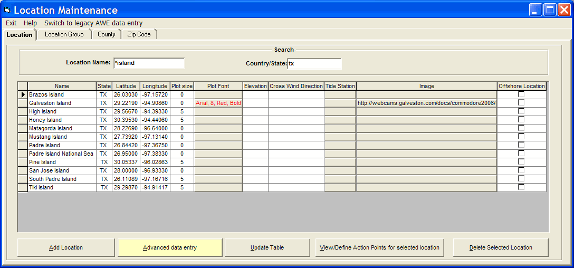Choose Switch to legacy AWE data entry
This screenshot has height=268, width=574.
click(93, 23)
